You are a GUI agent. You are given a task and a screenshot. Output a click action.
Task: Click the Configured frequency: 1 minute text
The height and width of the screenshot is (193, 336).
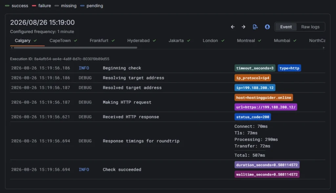pyautogui.click(x=42, y=32)
